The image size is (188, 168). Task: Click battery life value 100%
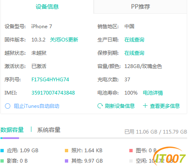tap(131, 93)
